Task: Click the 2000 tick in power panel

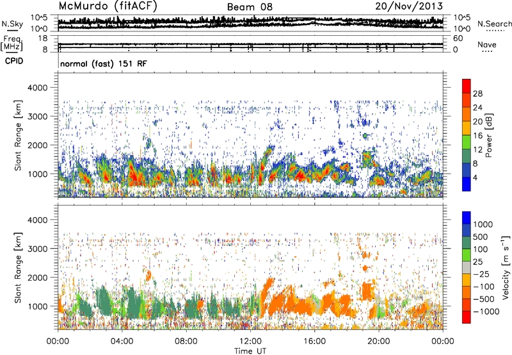Action: click(37, 145)
